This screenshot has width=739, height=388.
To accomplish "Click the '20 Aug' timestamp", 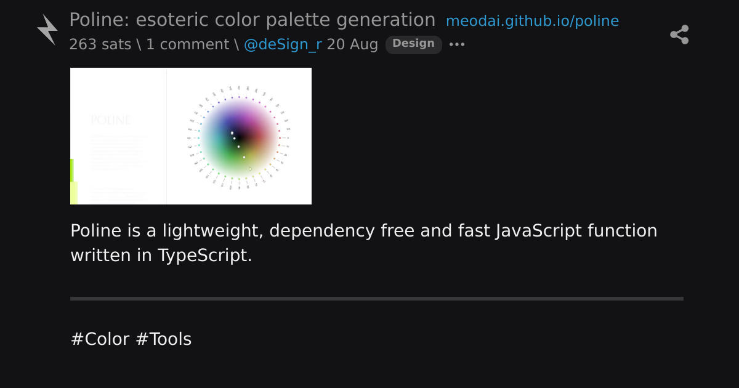I will [352, 44].
